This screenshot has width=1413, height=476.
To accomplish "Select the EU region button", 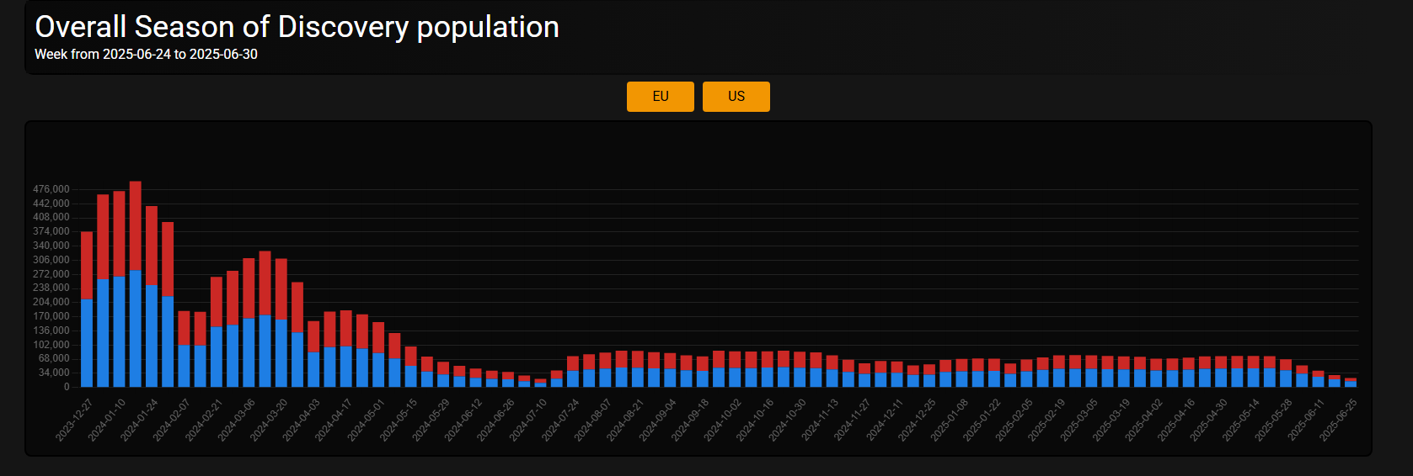I will 661,97.
